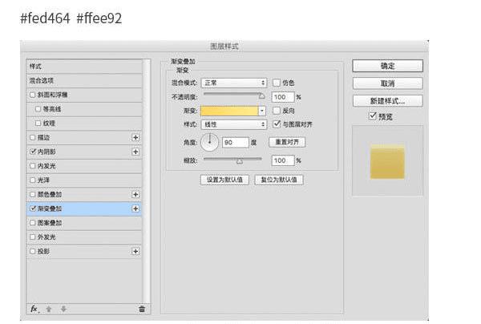Toggle the 反向 reverse checkbox
This screenshot has height=324, width=481.
coord(277,111)
